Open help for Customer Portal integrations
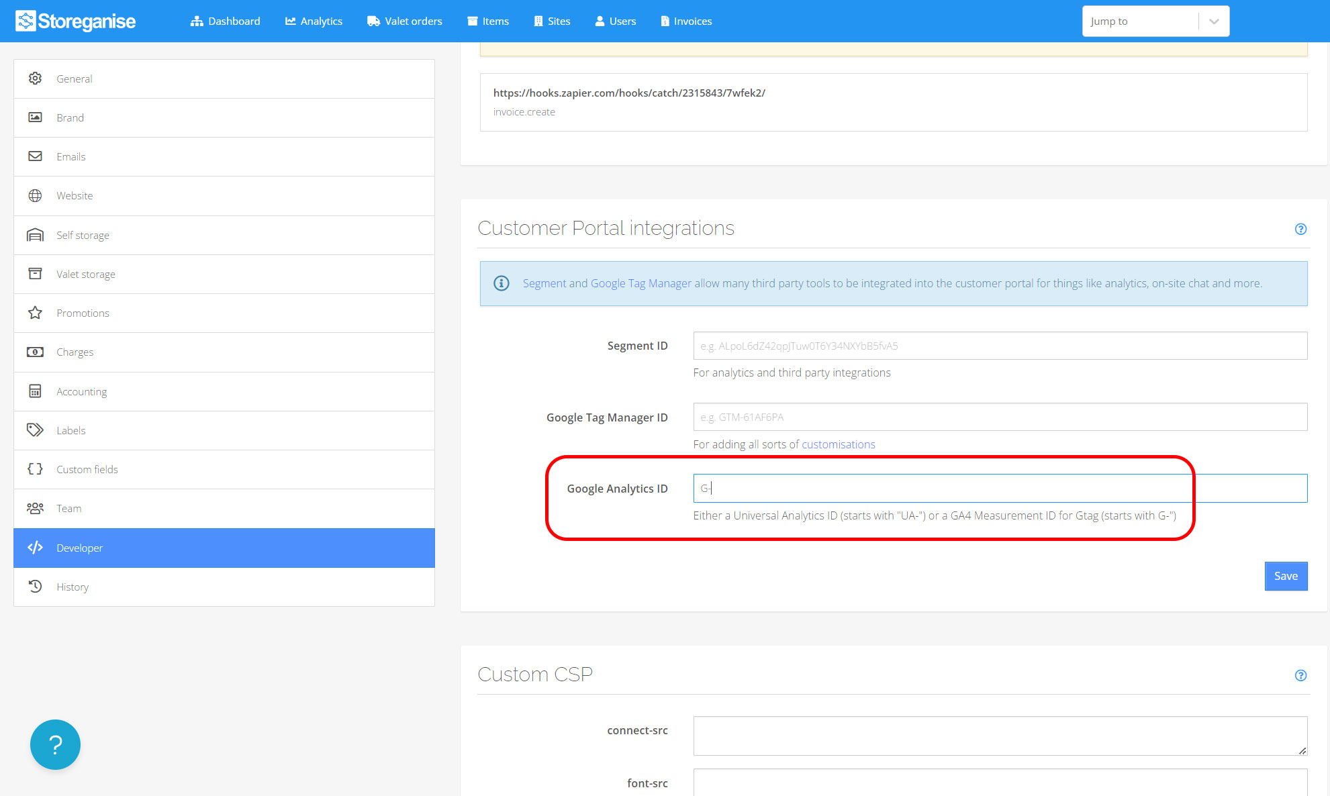The image size is (1330, 796). click(1300, 229)
